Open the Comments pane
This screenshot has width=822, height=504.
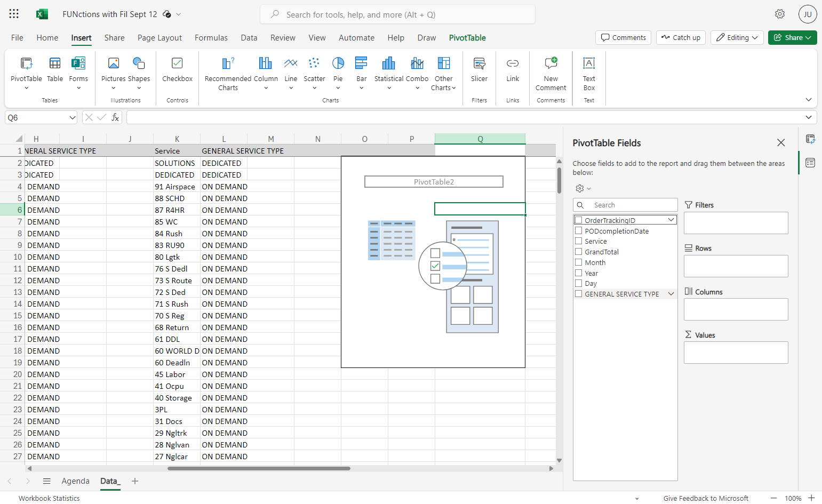pyautogui.click(x=623, y=37)
